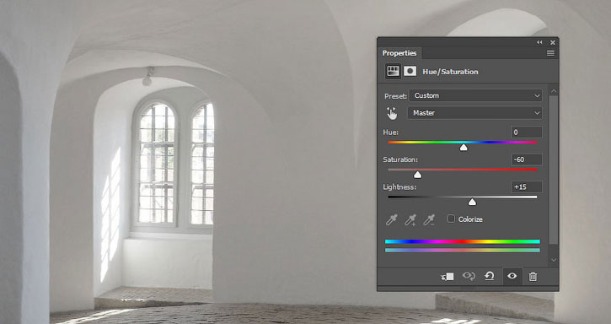Toggle layer visibility with eye icon

pos(512,276)
